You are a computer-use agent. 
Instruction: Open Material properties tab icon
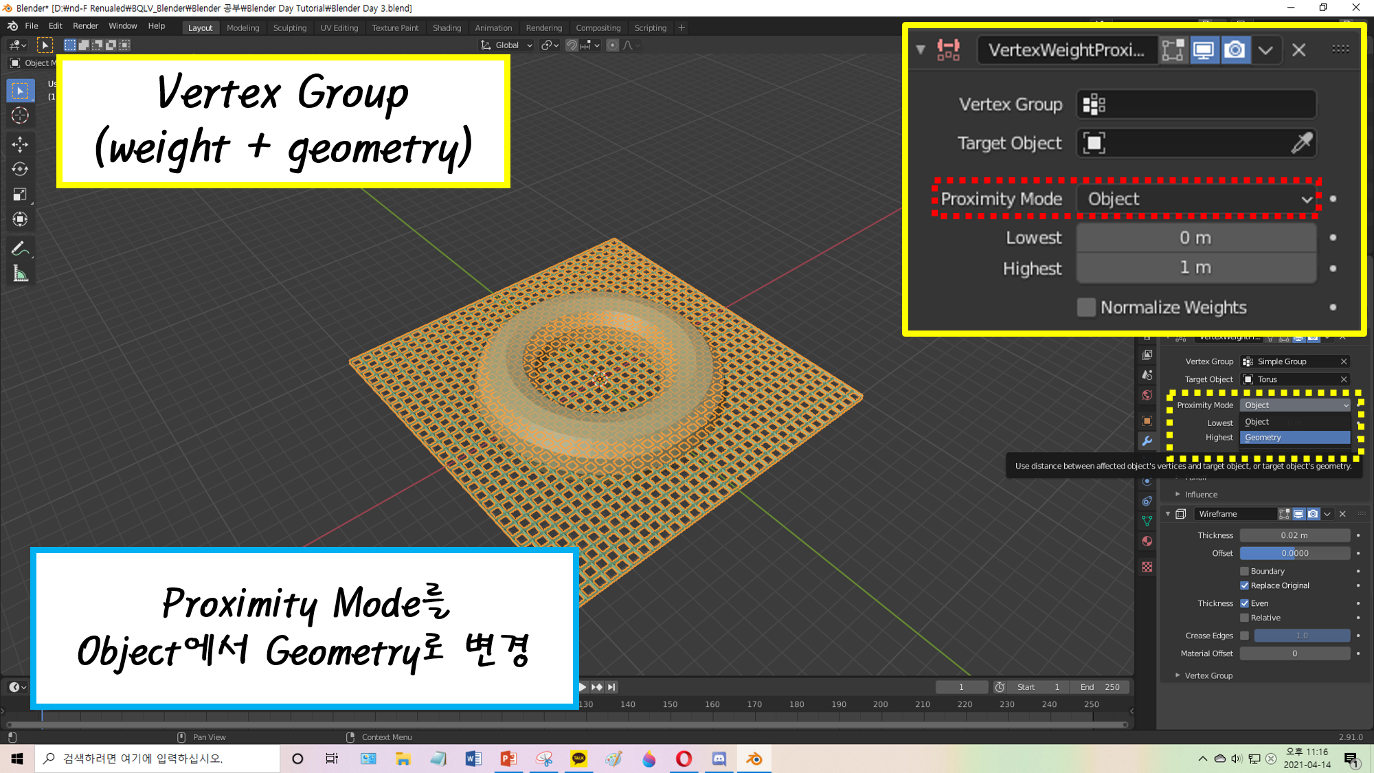pyautogui.click(x=1147, y=541)
